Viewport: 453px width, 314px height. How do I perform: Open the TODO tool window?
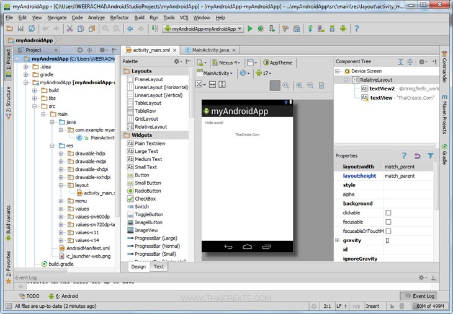pos(29,296)
